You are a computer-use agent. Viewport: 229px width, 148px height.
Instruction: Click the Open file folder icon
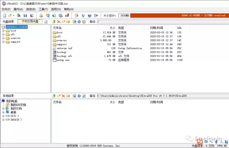click(x=10, y=16)
